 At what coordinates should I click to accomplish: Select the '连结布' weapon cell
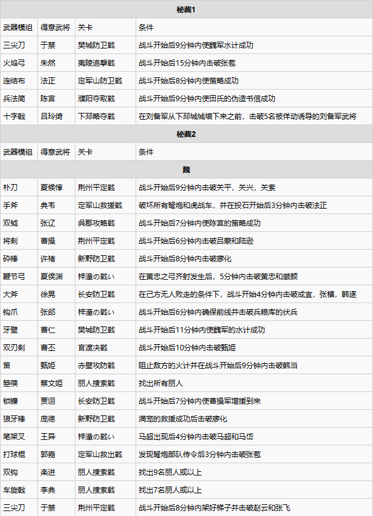(x=19, y=80)
